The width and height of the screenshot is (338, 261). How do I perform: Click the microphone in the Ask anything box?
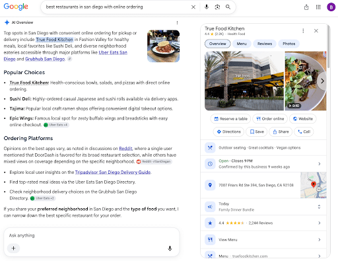[x=170, y=248]
